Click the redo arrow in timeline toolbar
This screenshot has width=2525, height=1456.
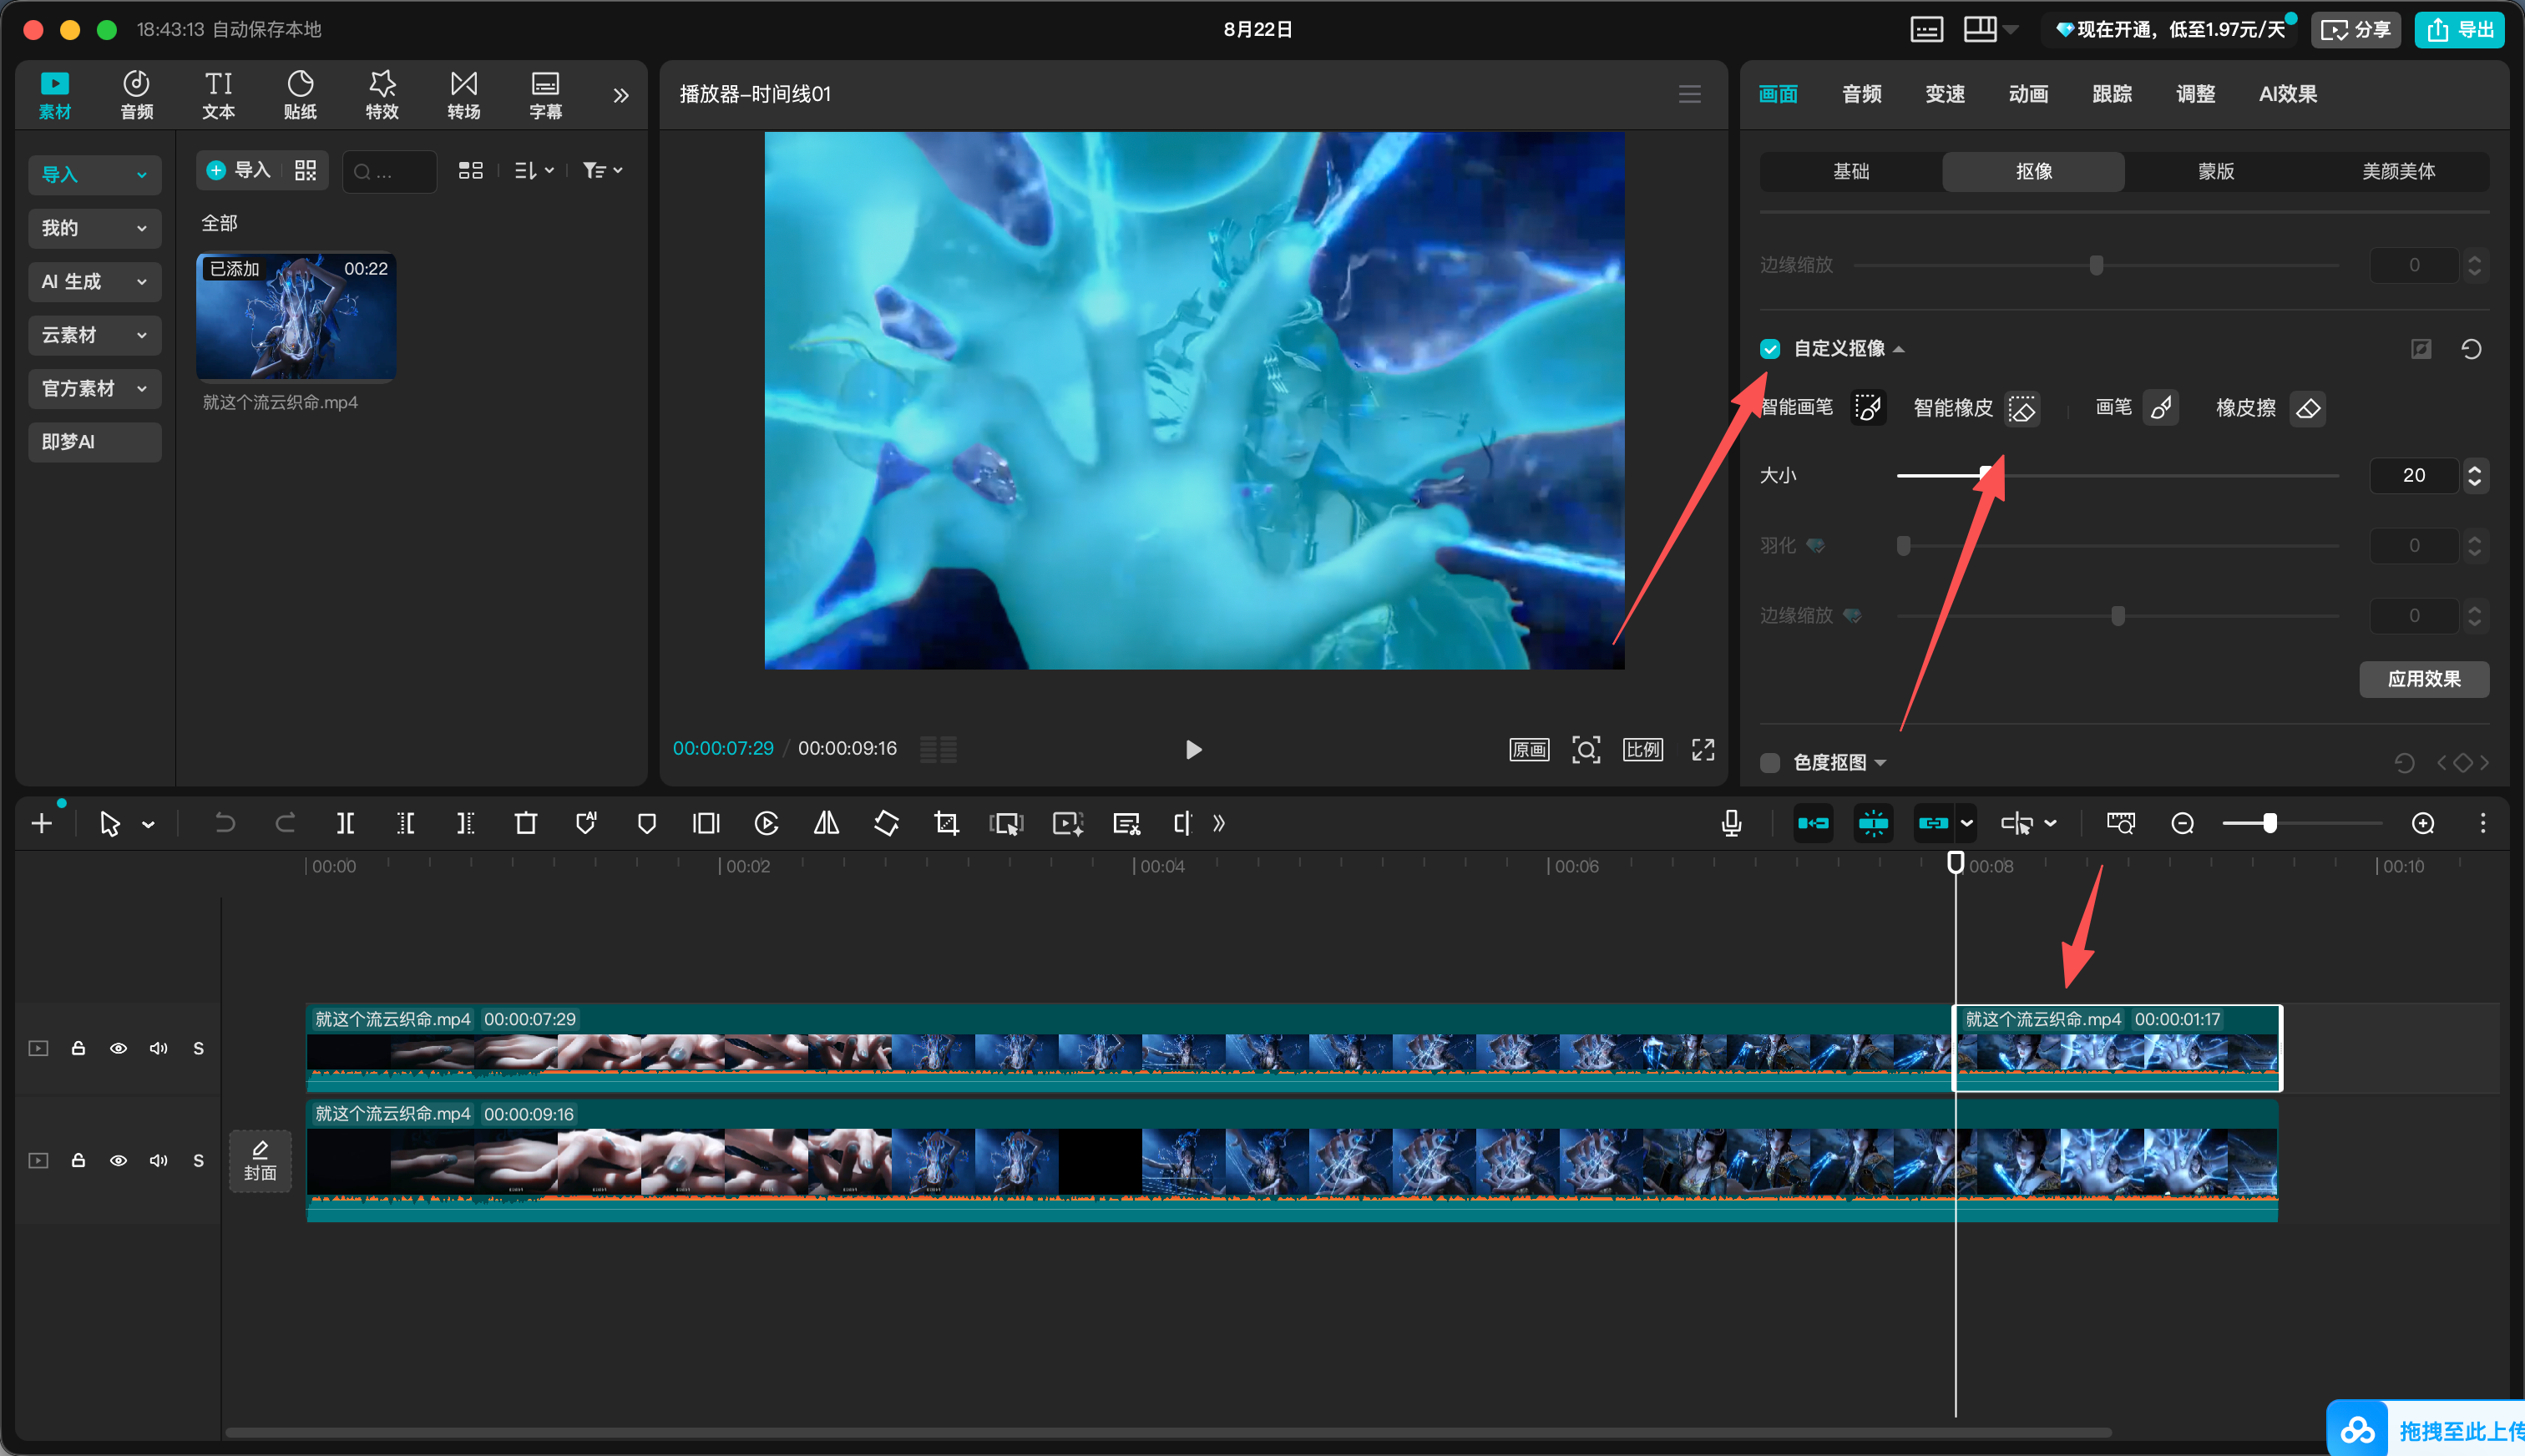[285, 823]
